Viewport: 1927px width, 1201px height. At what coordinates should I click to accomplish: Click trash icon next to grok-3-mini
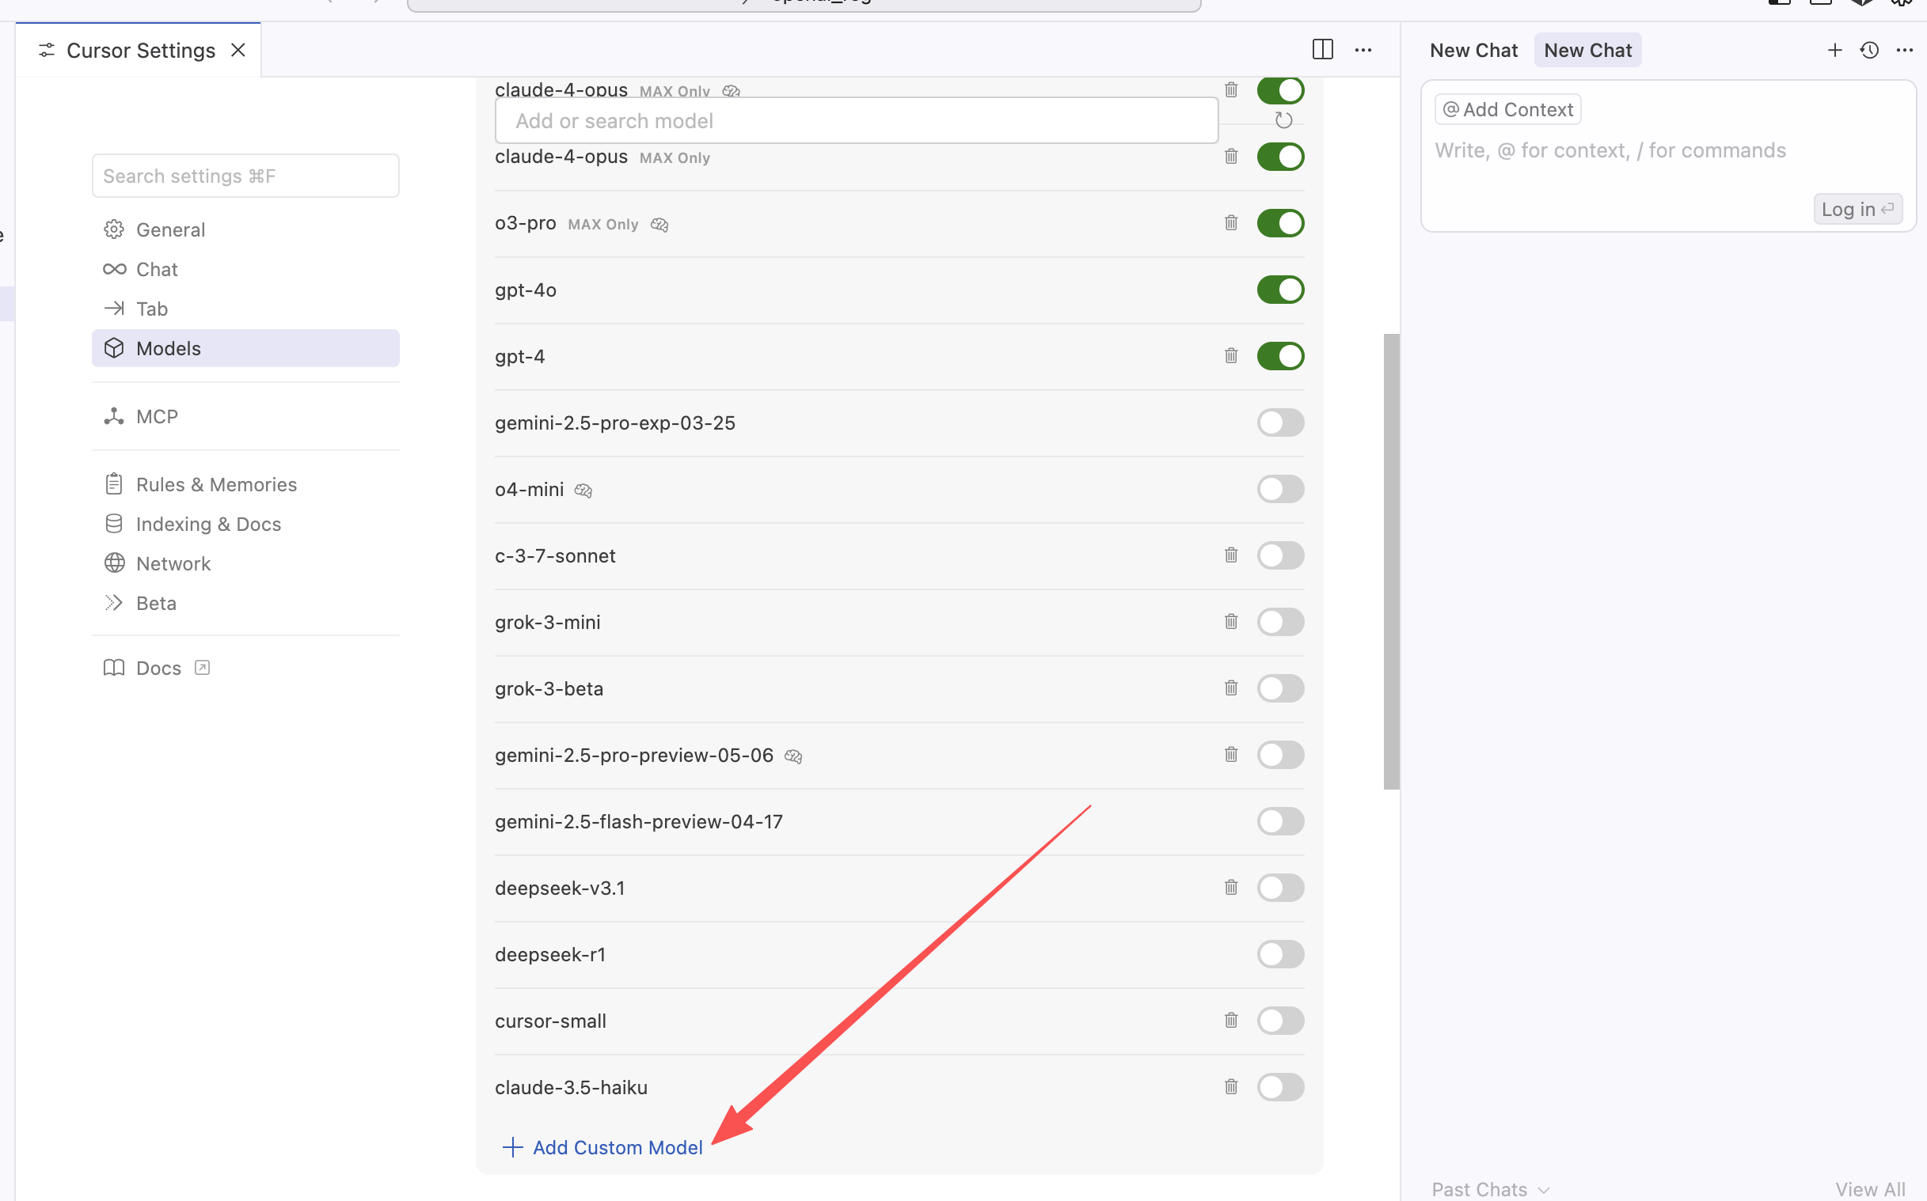(1231, 622)
